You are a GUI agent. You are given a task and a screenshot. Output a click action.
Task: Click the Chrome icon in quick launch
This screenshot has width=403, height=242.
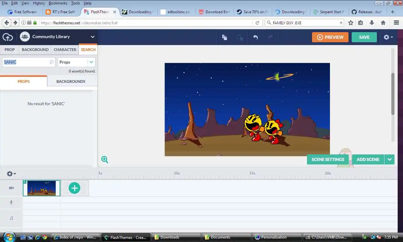click(x=45, y=237)
